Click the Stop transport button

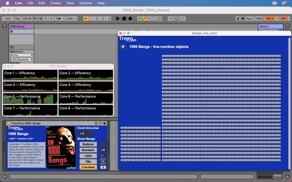point(124,18)
